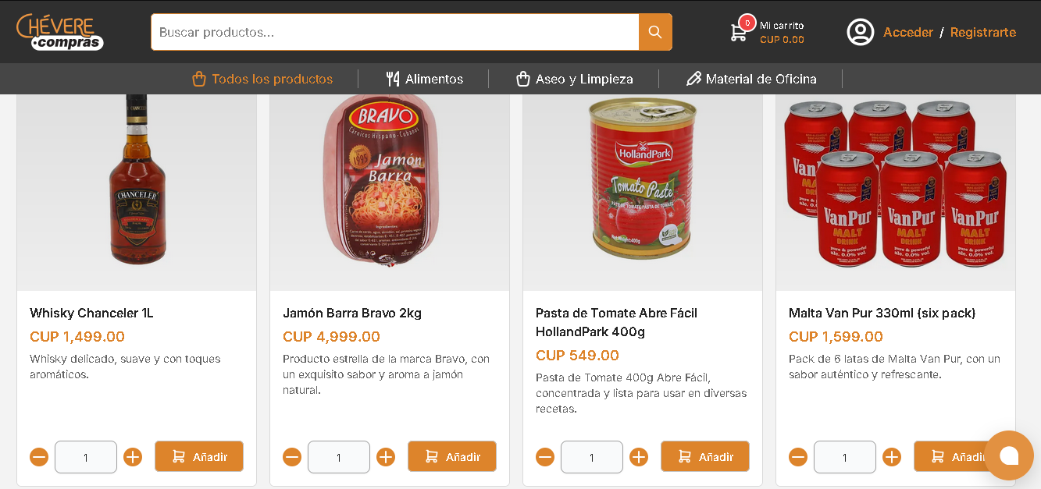Open the floating chat bubble
This screenshot has width=1041, height=489.
tap(1008, 455)
